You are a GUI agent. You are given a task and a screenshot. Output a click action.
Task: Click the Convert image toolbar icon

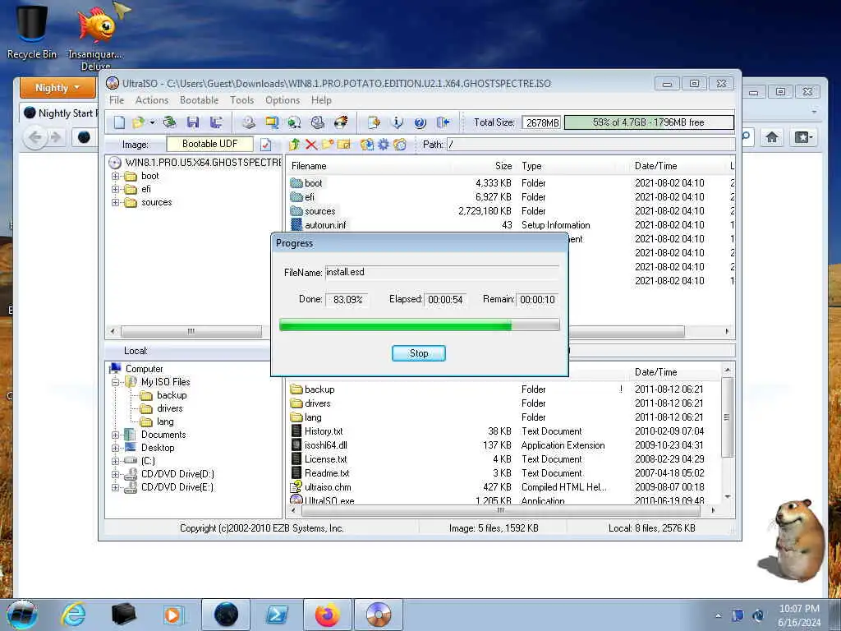pos(294,122)
